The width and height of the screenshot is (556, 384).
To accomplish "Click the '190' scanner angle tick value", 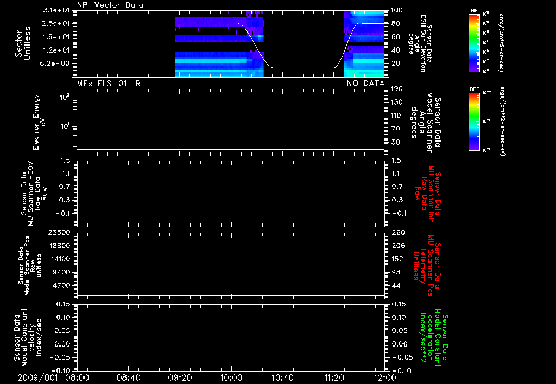I will (x=397, y=89).
